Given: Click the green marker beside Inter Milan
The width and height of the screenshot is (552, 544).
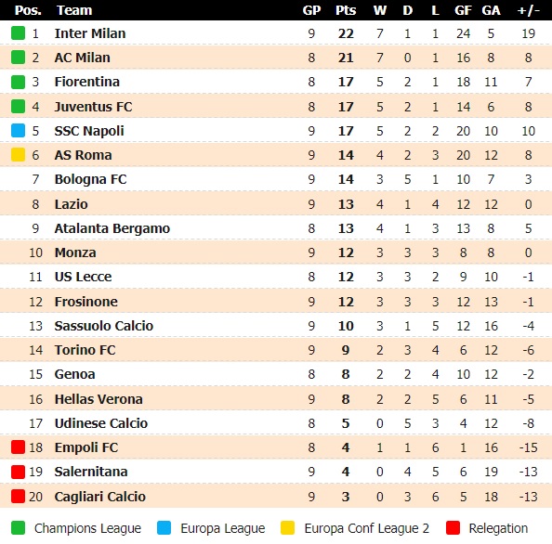Looking at the screenshot, I should tap(18, 33).
